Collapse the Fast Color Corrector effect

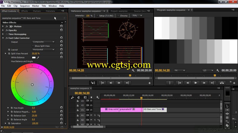[x=3, y=38]
